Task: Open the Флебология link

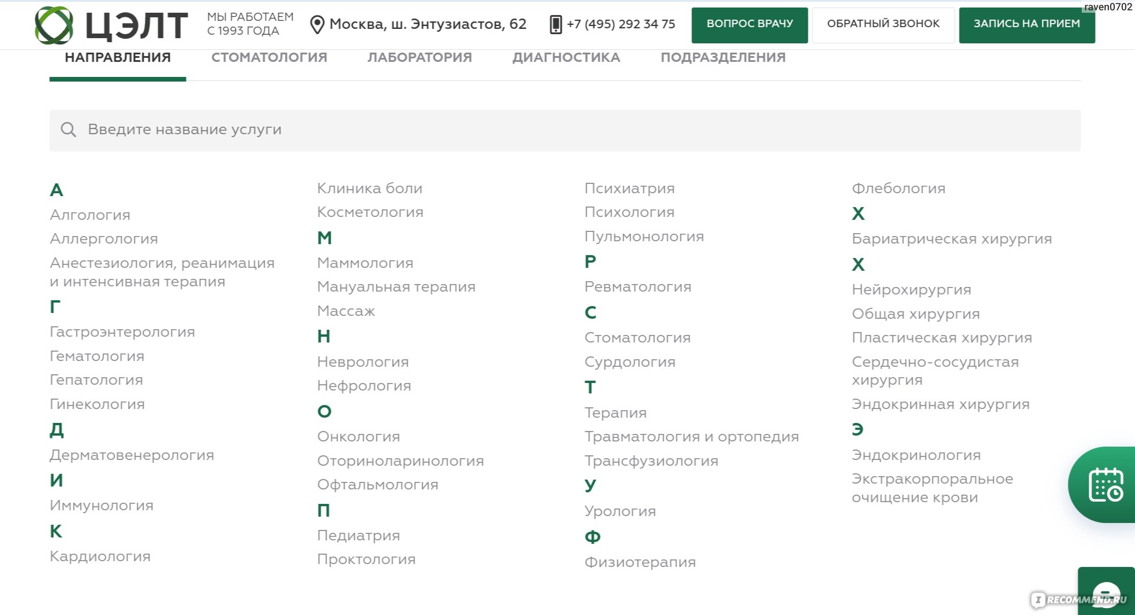Action: click(899, 189)
